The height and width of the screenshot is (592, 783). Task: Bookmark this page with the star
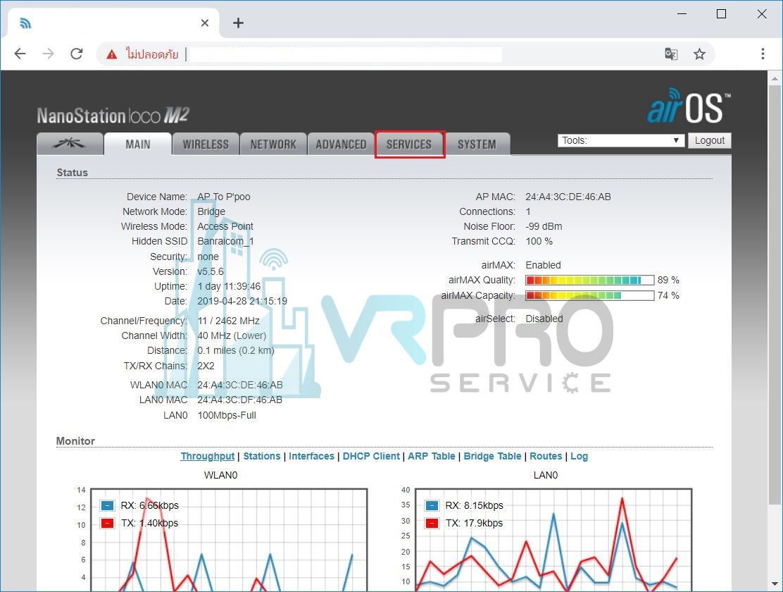click(x=700, y=54)
